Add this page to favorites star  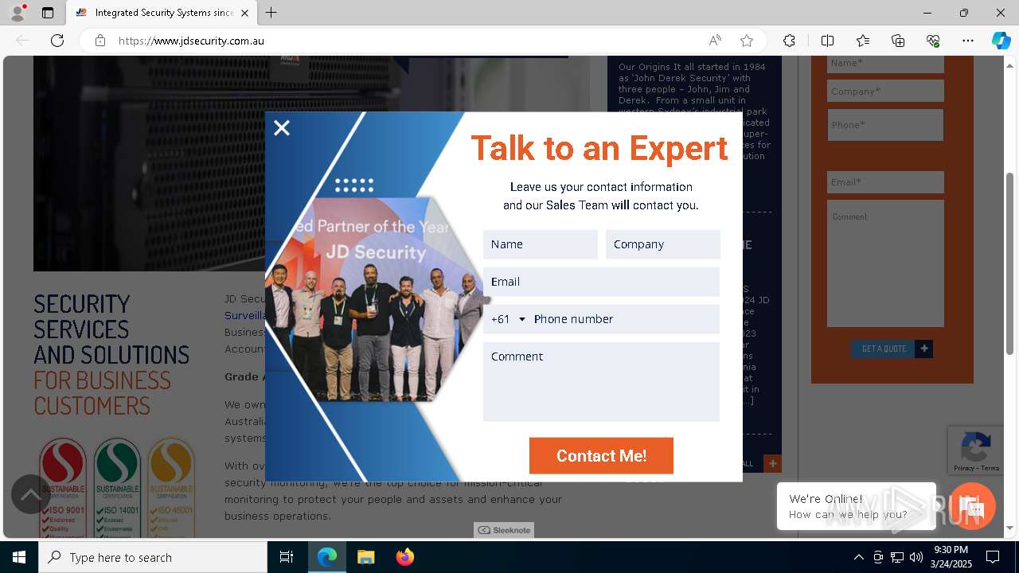point(746,41)
